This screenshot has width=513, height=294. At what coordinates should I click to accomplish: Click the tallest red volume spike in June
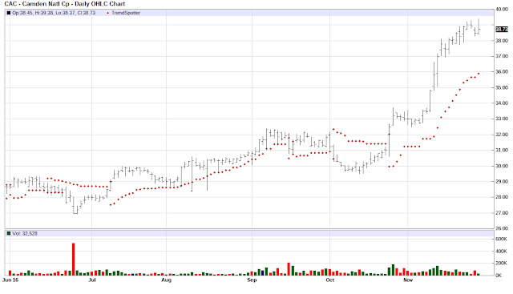click(73, 259)
